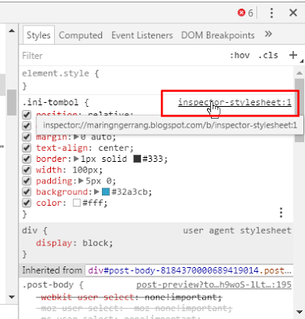Viewport: 305px width, 319px height.
Task: Switch to the Computed tab
Action: click(x=80, y=35)
